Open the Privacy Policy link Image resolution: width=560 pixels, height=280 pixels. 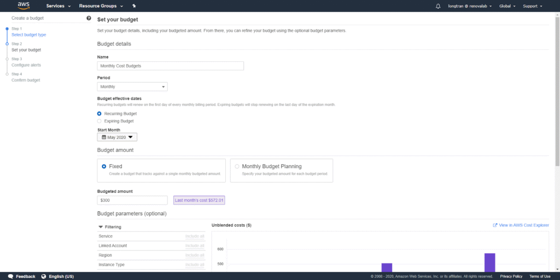pyautogui.click(x=511, y=276)
